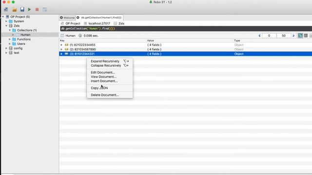Viewport: 312px width, 175px height.
Task: Click document icon of row 821022334455
Action: click(x=66, y=45)
